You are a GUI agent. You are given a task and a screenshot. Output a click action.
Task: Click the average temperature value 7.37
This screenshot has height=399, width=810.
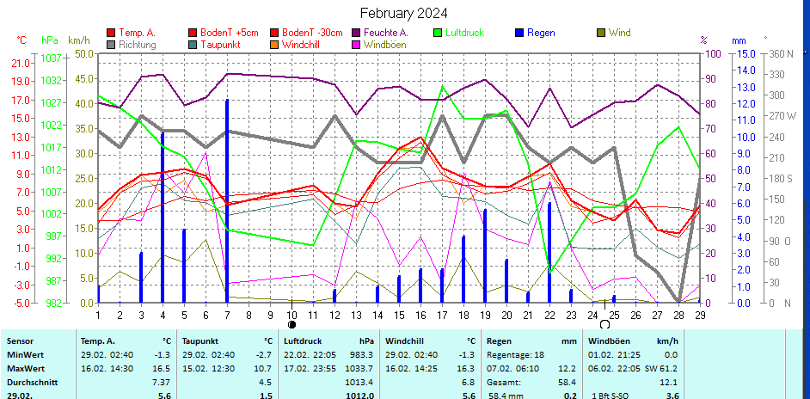162,383
